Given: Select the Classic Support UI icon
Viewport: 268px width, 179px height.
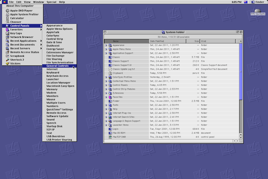Looking at the screenshot, I should click(x=110, y=65).
